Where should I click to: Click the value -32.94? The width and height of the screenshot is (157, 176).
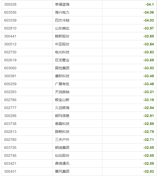pyautogui.click(x=149, y=108)
